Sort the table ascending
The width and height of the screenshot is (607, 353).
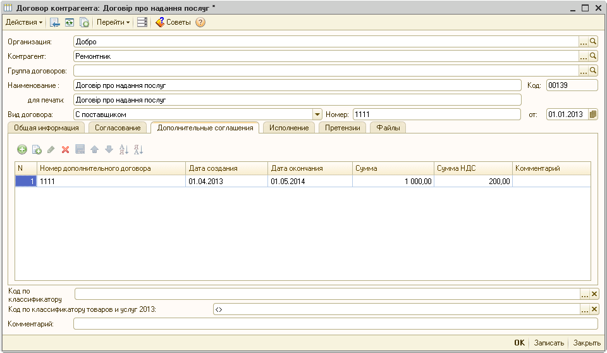(124, 149)
